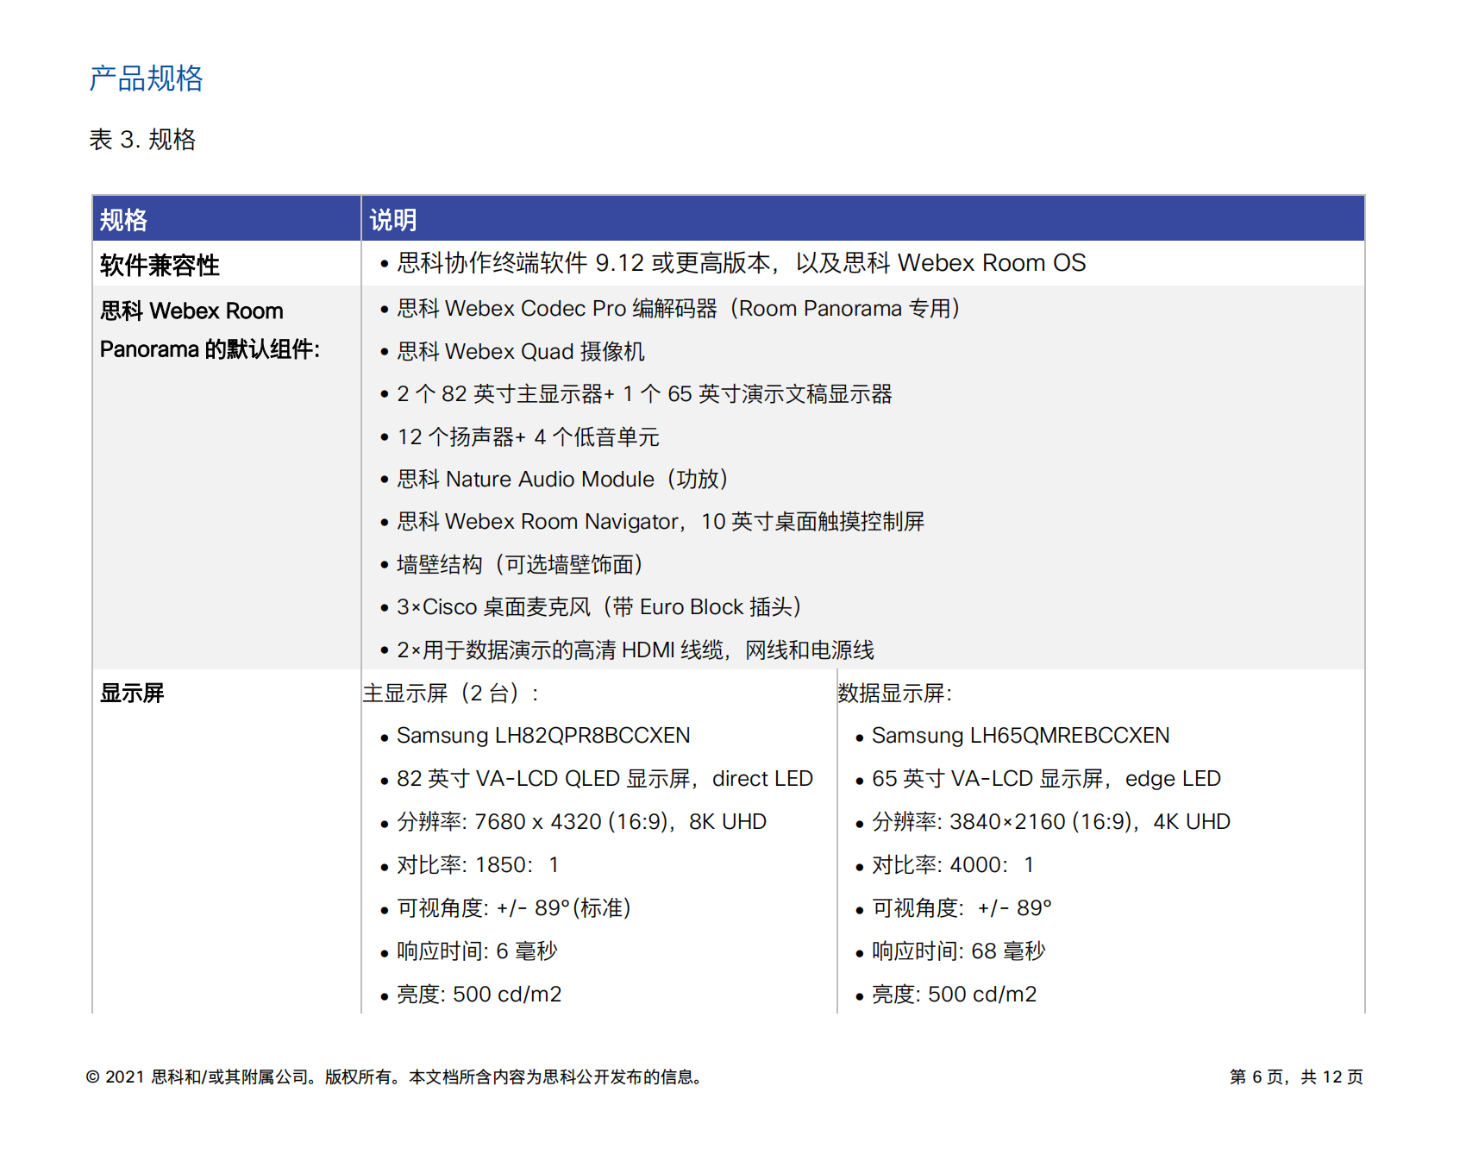This screenshot has width=1466, height=1155.
Task: Click the 显示屏 row label
Action: coord(132,693)
